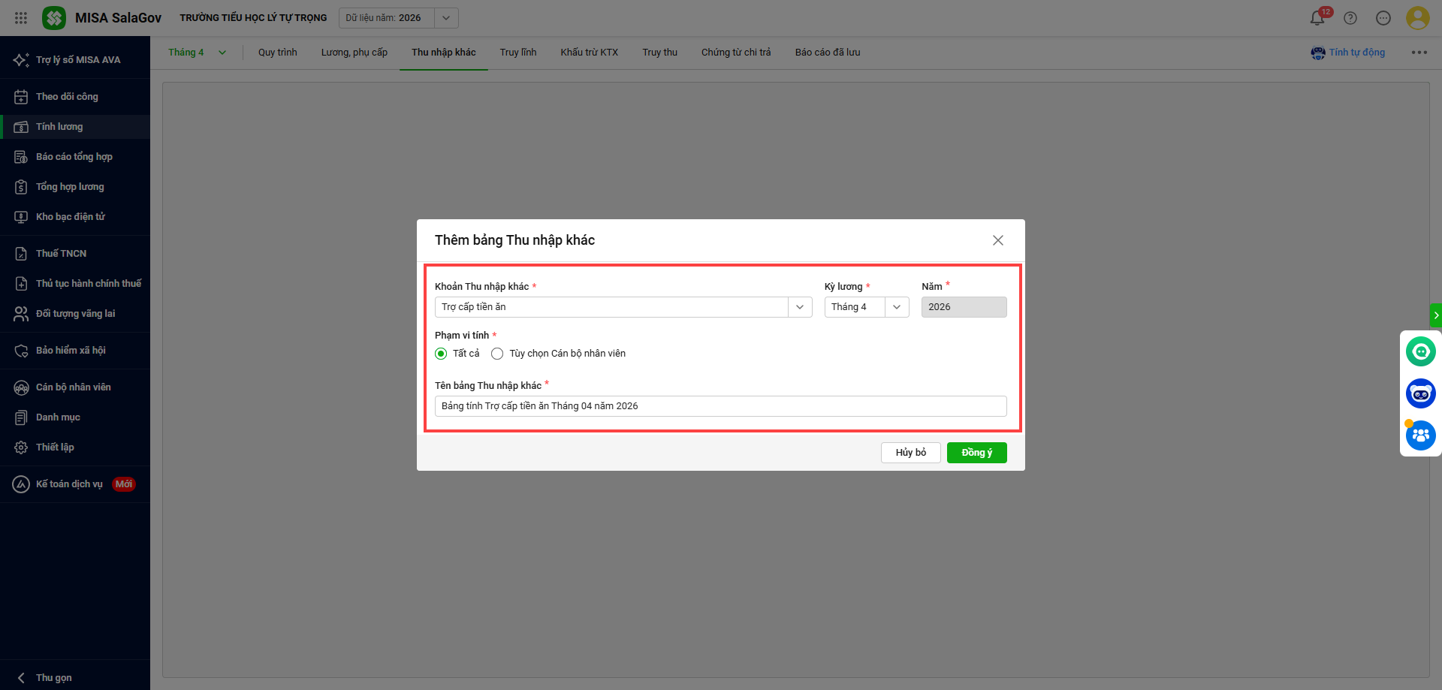The width and height of the screenshot is (1442, 690).
Task: Open the apps grid launcher icon
Action: click(x=21, y=18)
